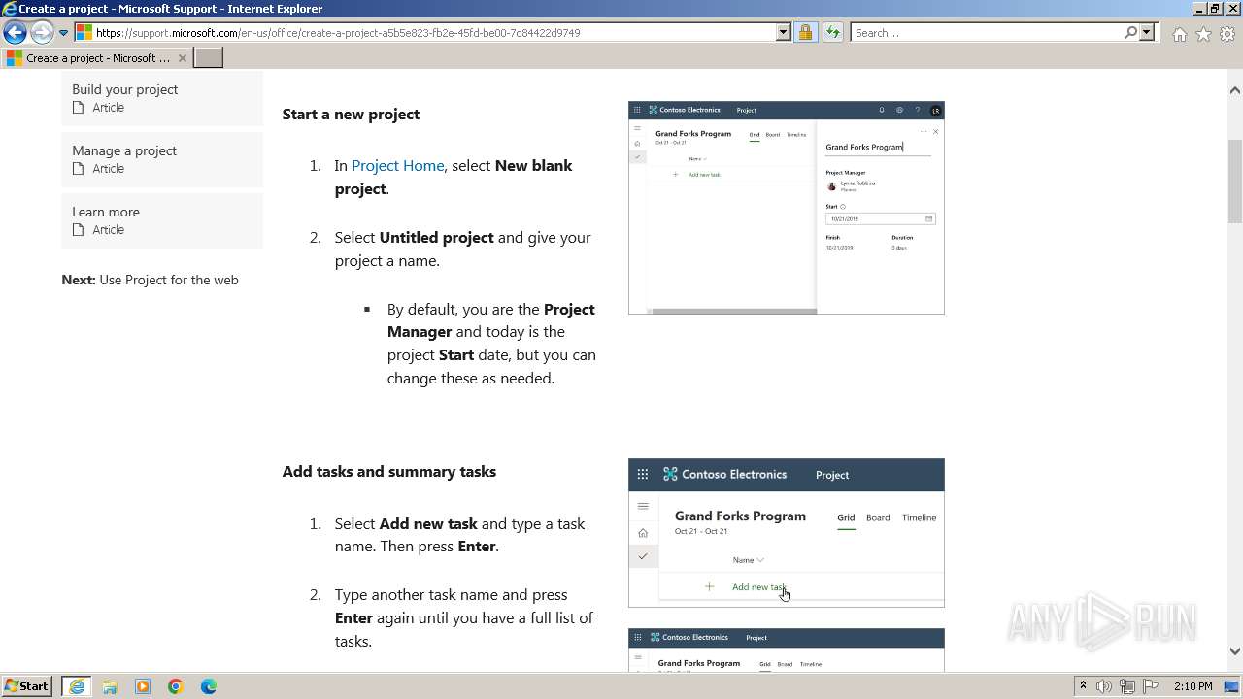The width and height of the screenshot is (1243, 699).
Task: Expand the search provider dropdown arrow
Action: [x=1147, y=32]
